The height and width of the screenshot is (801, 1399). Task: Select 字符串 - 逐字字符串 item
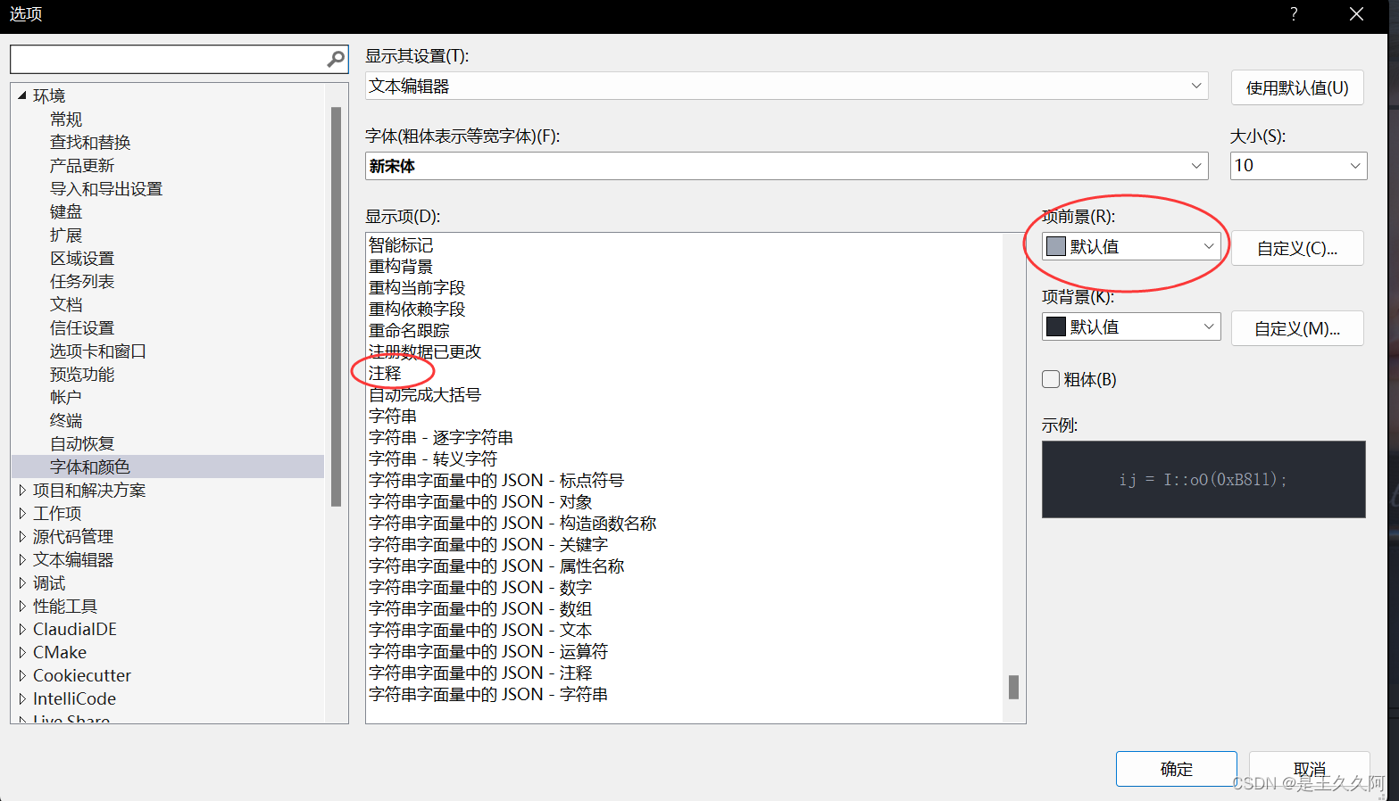tap(441, 437)
